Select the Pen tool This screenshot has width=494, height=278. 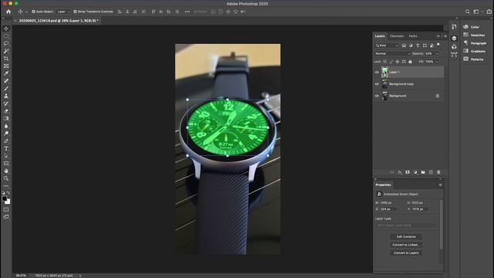6,141
